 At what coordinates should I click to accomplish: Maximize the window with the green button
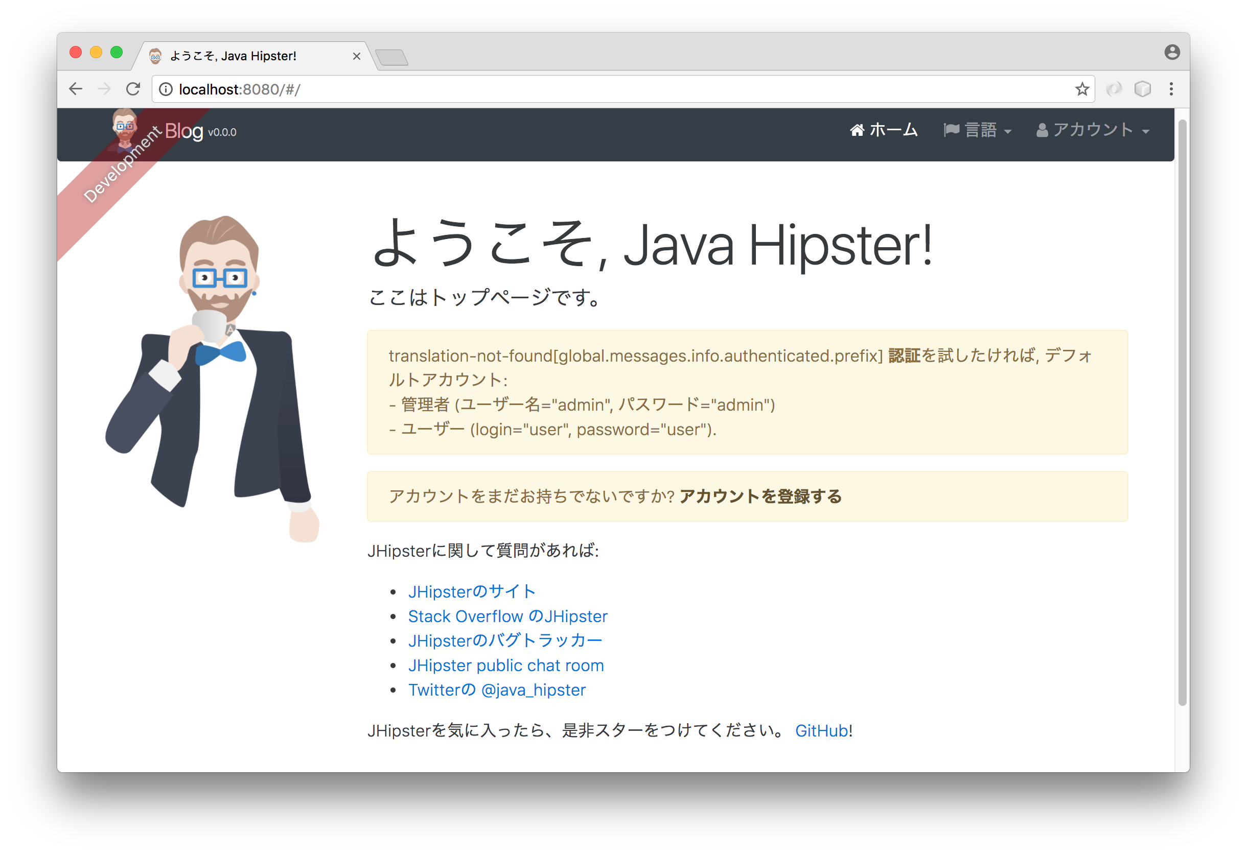click(117, 52)
